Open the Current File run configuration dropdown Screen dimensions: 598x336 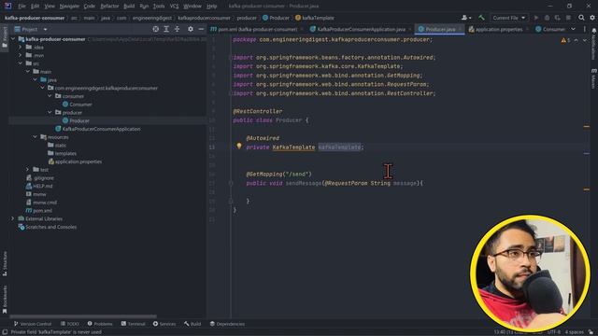[x=508, y=18]
